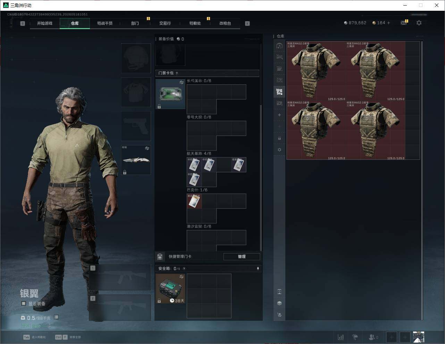Viewport: 445px width, 344px height.
Task: Select the top-right 特里克MAS2.0 armor
Action: tap(376, 71)
